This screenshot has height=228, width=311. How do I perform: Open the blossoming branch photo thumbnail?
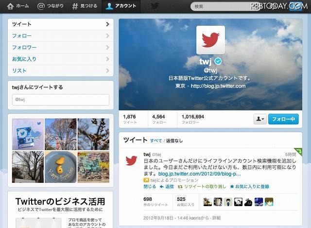coord(93,134)
